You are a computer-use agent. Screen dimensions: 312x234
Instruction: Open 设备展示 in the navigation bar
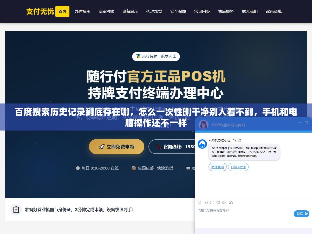click(x=130, y=11)
